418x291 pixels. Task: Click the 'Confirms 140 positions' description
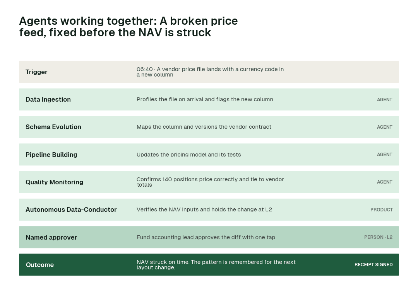coord(210,182)
